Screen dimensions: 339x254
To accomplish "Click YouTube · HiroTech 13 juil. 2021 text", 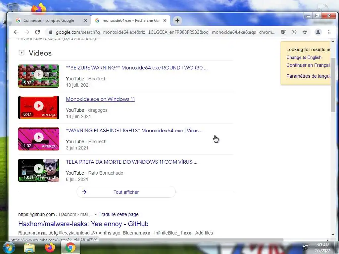I will [86, 82].
